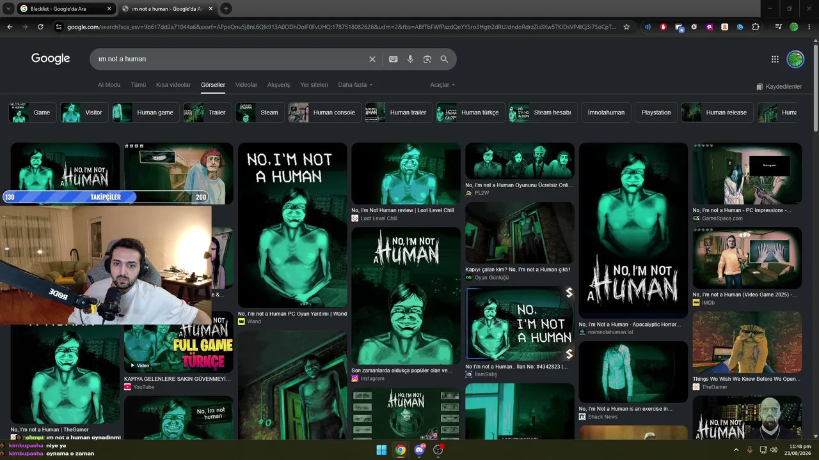Open the Shack News result link

pos(626,409)
